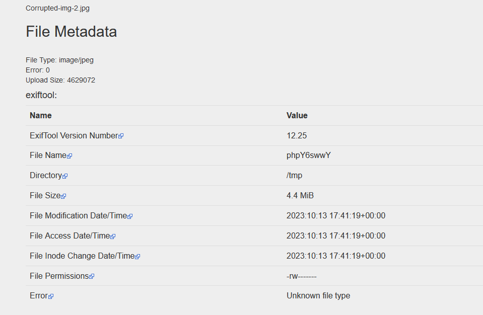Open link icon after File Inode Change Date/Time
The image size is (483, 315).
[137, 257]
